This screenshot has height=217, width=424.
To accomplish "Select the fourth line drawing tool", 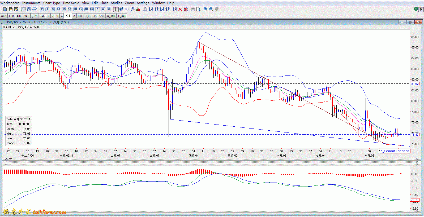I will coord(168,9).
